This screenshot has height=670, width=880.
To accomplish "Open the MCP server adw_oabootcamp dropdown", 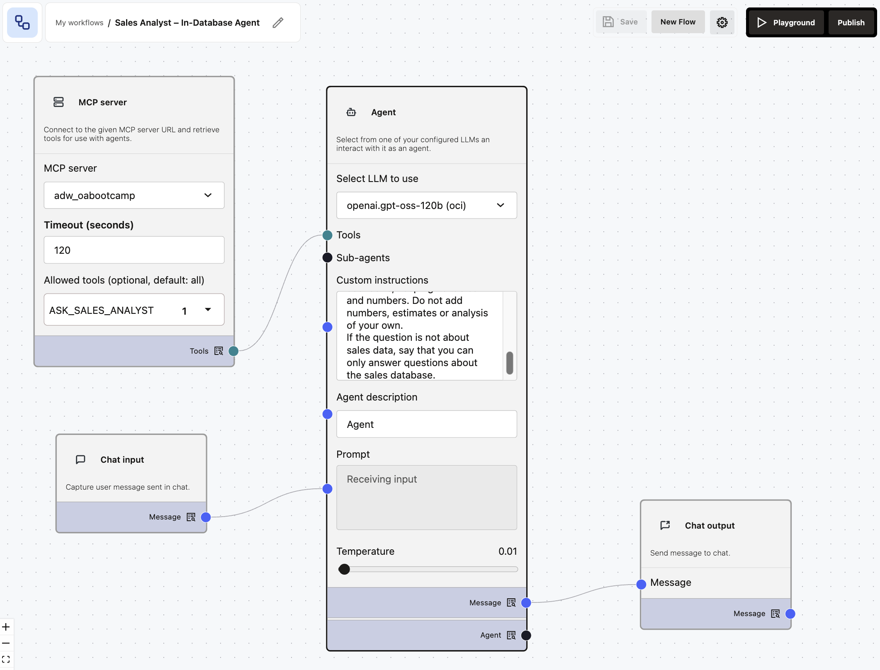I will click(134, 195).
